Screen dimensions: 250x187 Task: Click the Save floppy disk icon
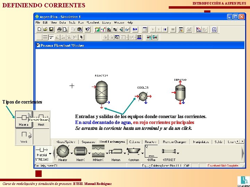click(51, 29)
